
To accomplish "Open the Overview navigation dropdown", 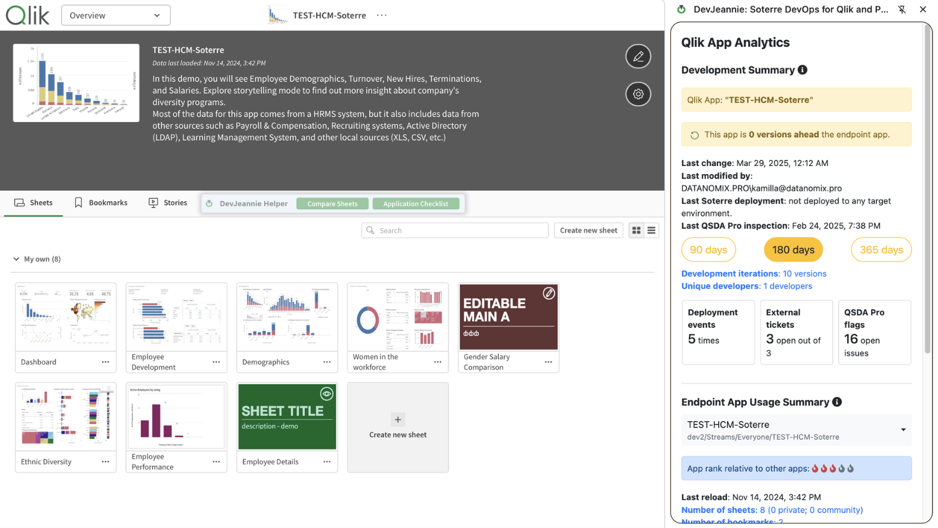I will [x=115, y=15].
